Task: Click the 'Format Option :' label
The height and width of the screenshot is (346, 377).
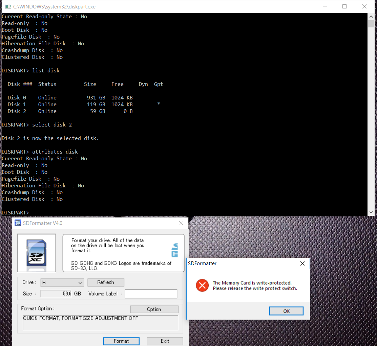Action: pyautogui.click(x=38, y=308)
